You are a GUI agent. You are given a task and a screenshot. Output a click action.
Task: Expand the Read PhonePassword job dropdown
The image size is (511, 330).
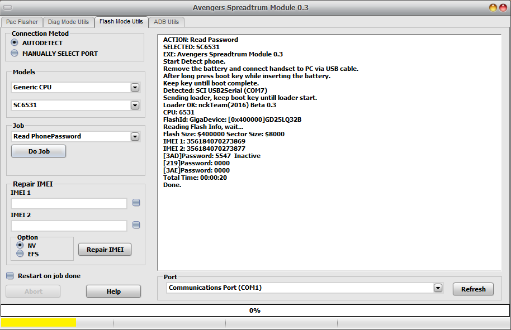(135, 136)
